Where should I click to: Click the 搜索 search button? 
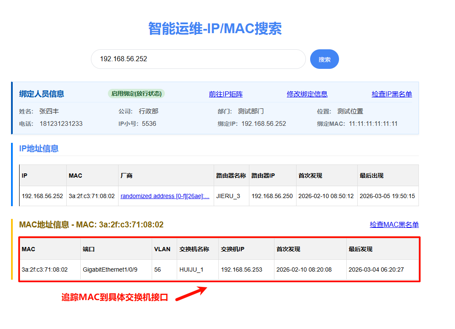[324, 59]
